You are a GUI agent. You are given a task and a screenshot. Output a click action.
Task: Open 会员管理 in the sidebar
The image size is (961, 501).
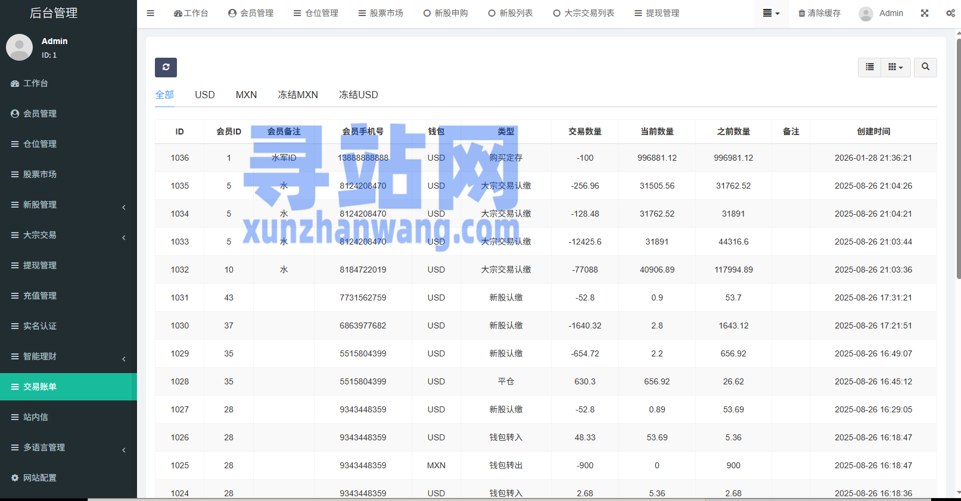[40, 114]
